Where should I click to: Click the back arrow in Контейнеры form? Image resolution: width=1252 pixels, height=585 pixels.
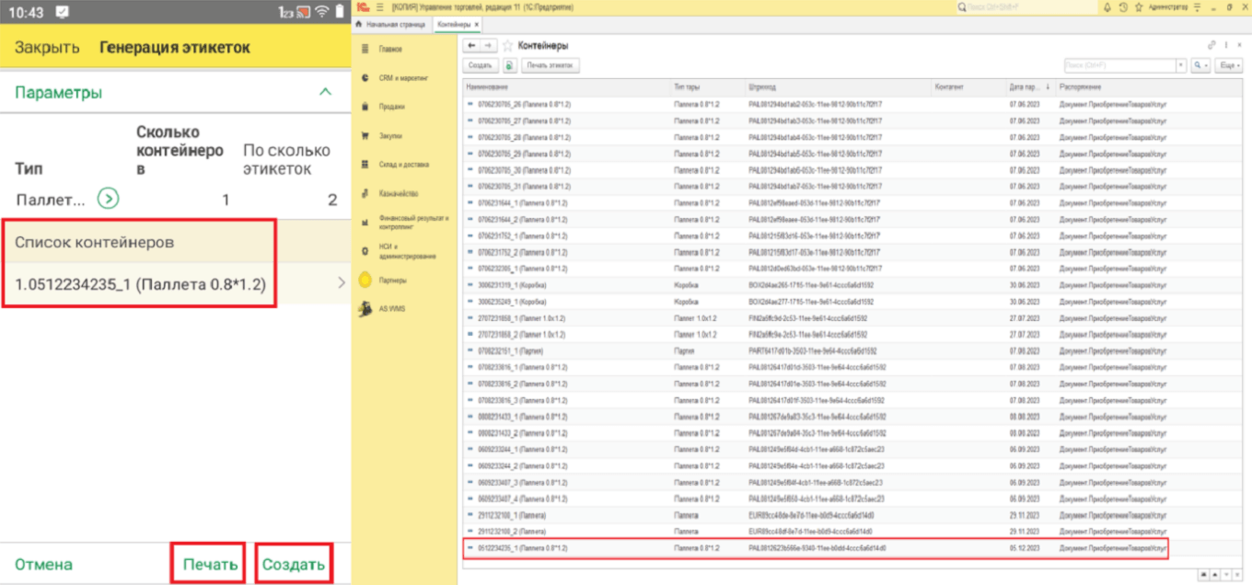tap(472, 45)
